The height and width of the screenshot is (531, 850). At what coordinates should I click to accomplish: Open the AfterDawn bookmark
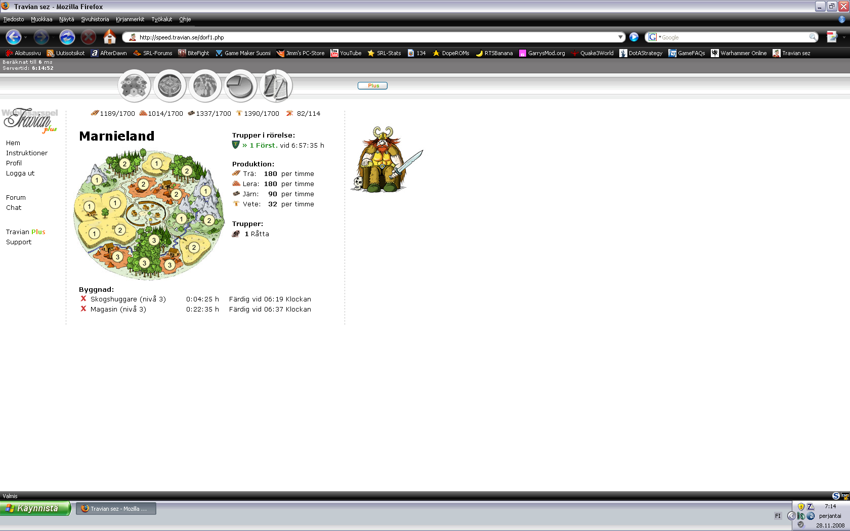pos(109,53)
